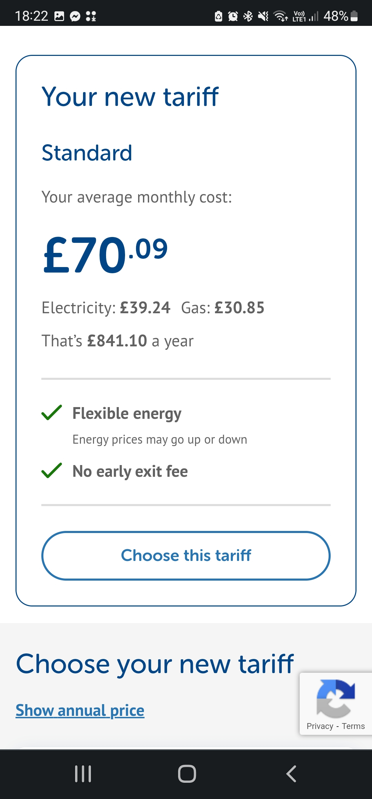Tap the reCAPTCHA logo badge
Screen dimensions: 372x799
coord(335,698)
